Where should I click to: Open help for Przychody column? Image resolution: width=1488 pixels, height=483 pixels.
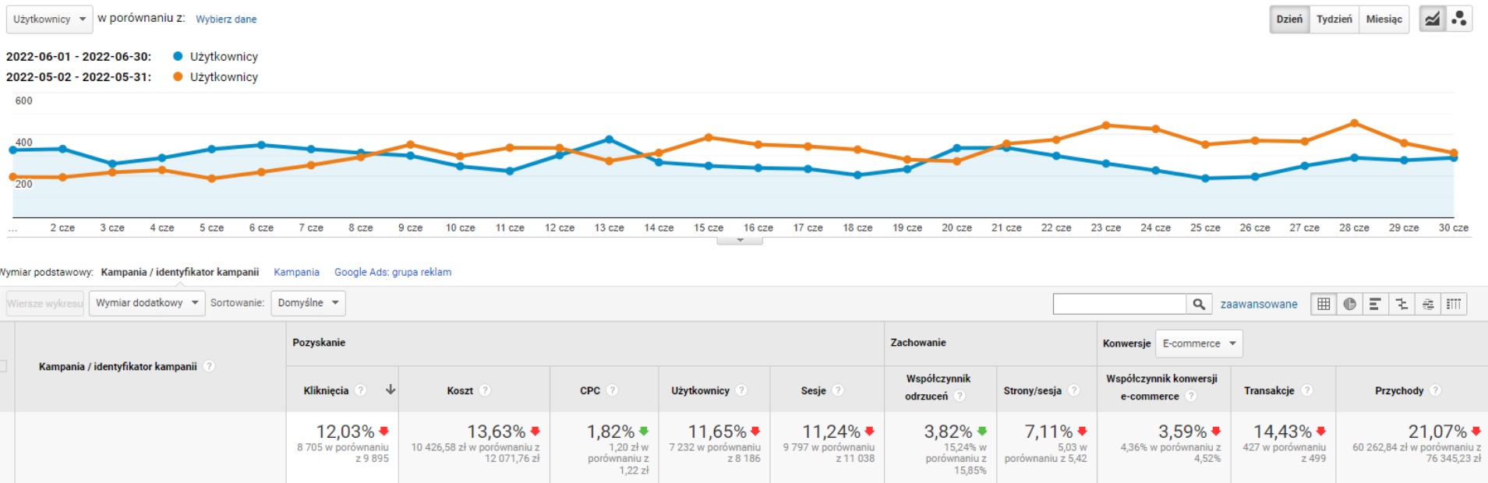click(x=1435, y=390)
